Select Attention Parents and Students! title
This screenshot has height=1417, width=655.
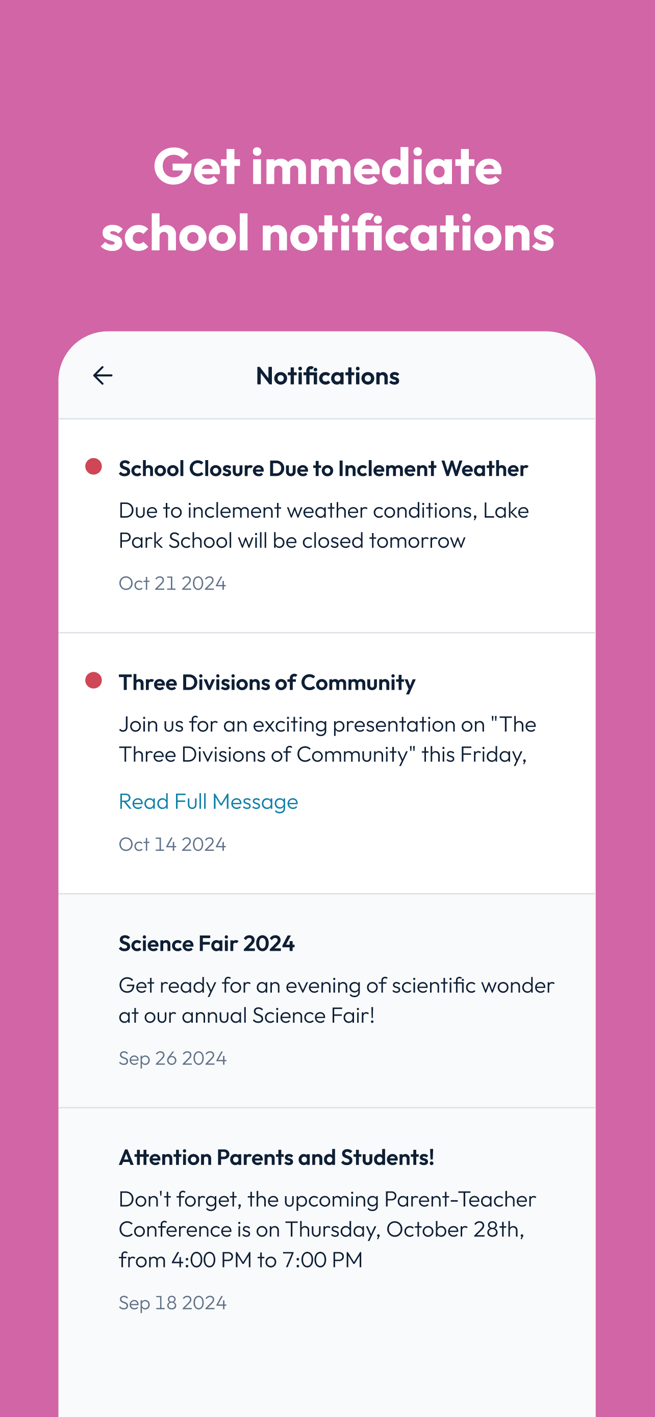pos(276,1157)
